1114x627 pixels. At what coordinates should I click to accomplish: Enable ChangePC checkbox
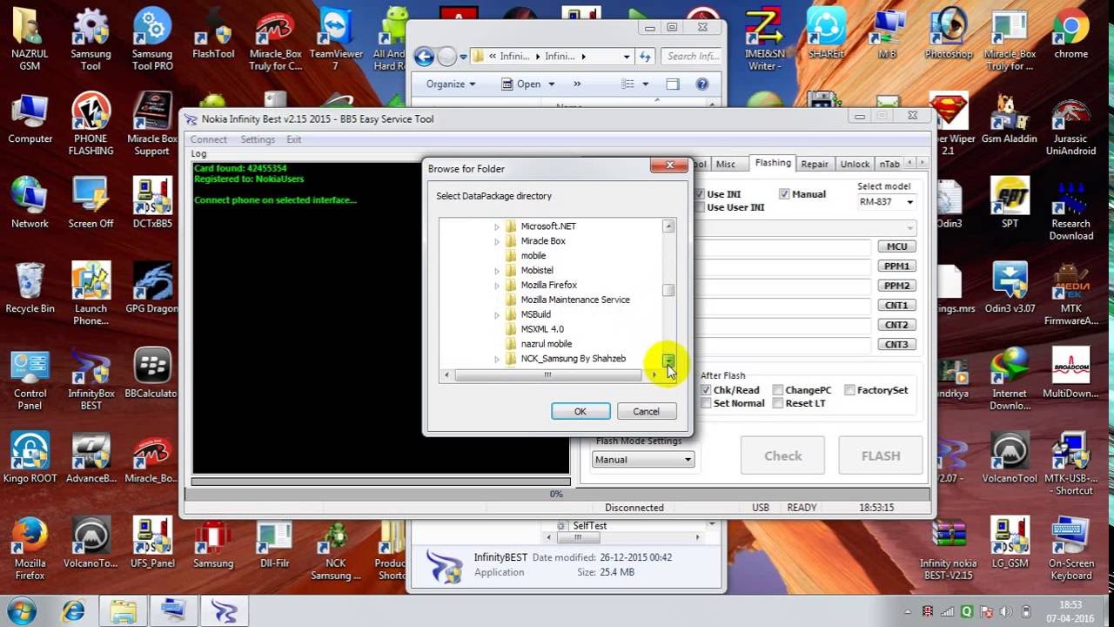pyautogui.click(x=778, y=390)
